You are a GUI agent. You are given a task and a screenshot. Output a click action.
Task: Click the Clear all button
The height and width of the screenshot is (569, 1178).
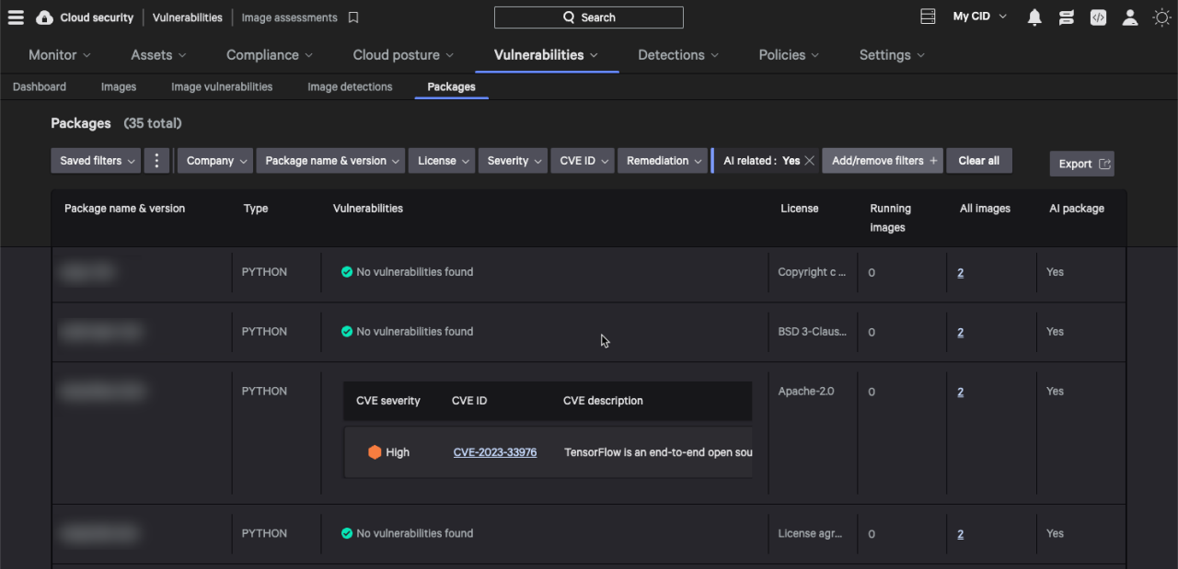(979, 161)
